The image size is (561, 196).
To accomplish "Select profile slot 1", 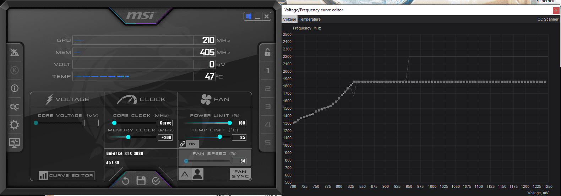I will click(x=267, y=70).
